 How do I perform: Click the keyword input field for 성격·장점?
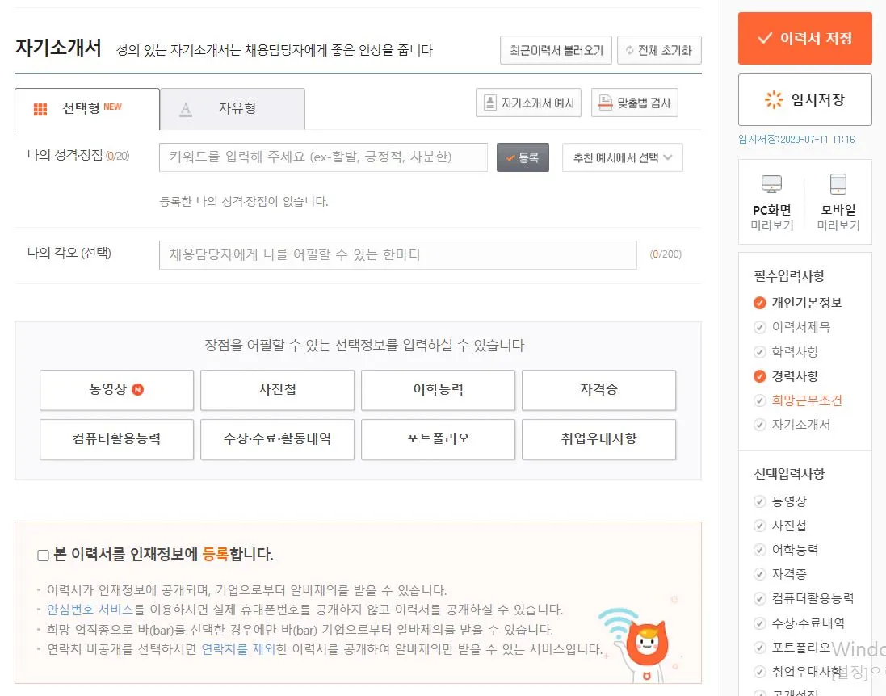click(x=323, y=157)
